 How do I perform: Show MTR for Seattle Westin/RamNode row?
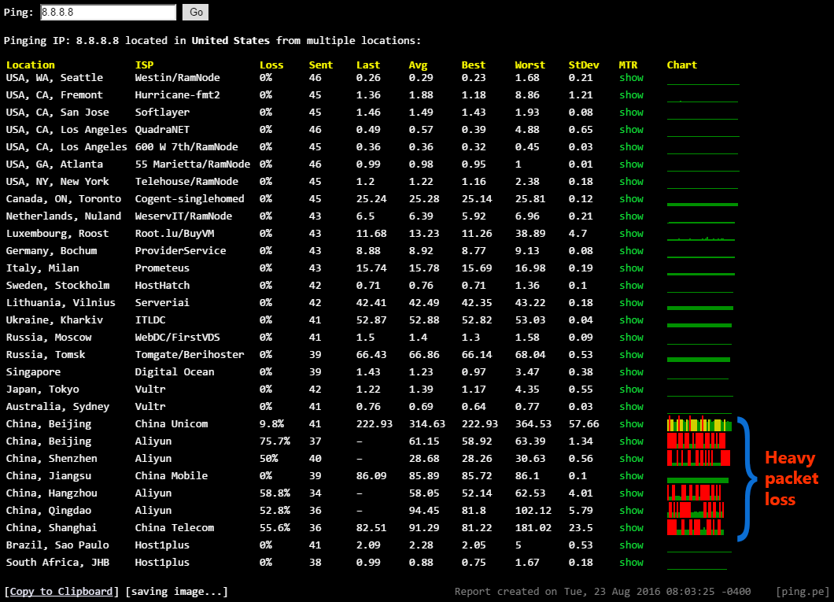point(631,78)
